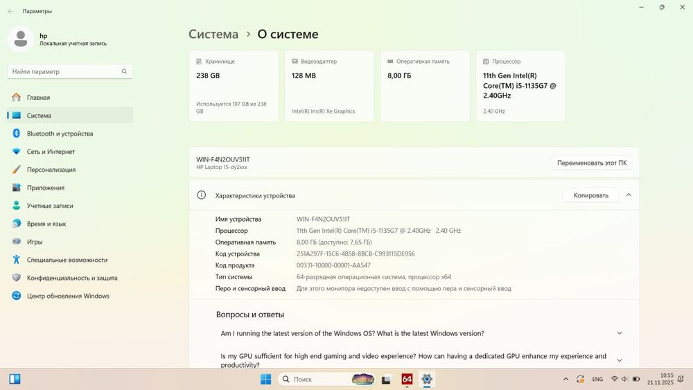Image resolution: width=693 pixels, height=390 pixels.
Task: Open the Хранилище 238 GB card
Action: click(x=234, y=86)
